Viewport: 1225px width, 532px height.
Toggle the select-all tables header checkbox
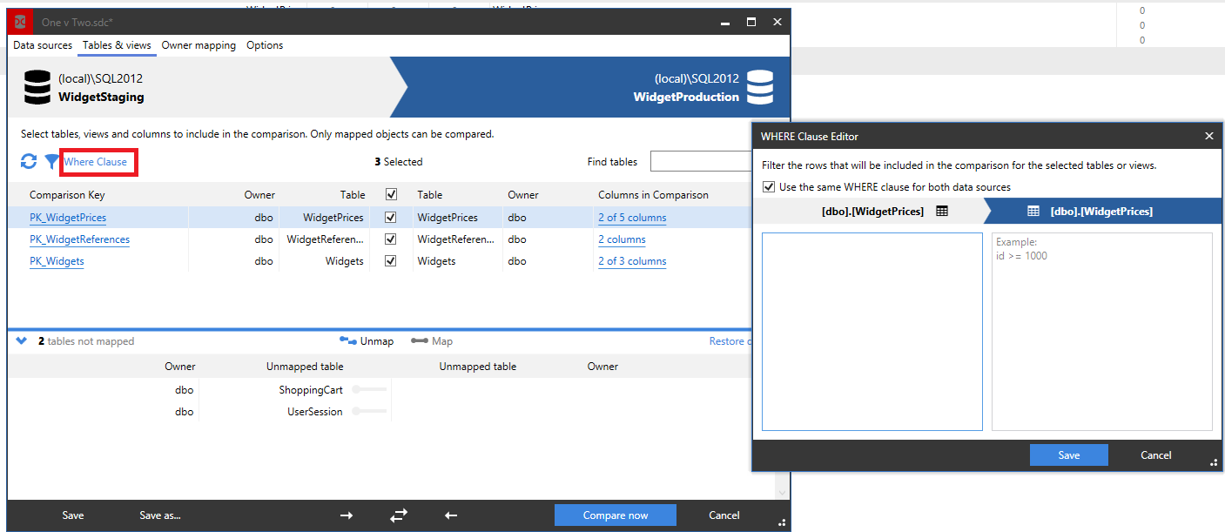click(x=391, y=195)
